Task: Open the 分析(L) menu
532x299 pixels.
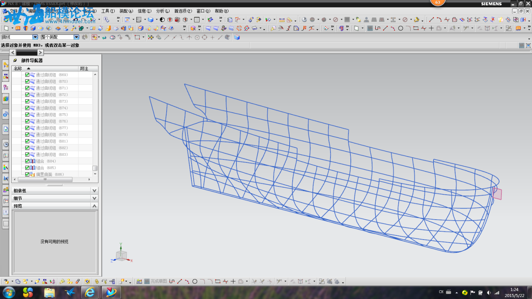Action: click(163, 11)
